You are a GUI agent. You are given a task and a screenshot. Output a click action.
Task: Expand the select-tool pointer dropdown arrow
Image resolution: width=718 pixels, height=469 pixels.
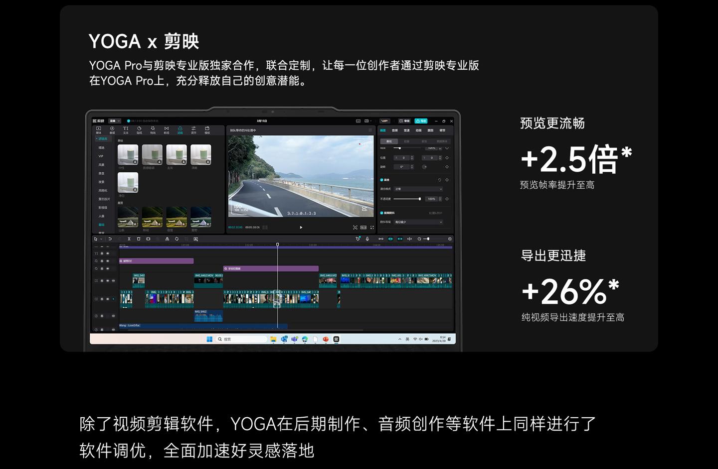point(101,239)
